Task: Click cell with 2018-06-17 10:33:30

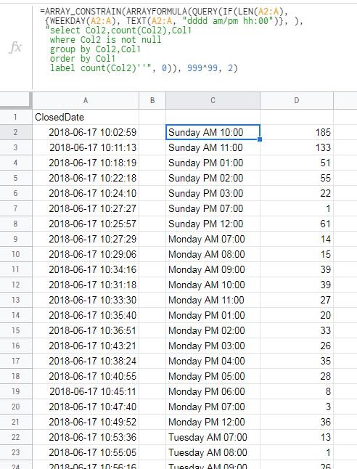Action: tap(86, 300)
